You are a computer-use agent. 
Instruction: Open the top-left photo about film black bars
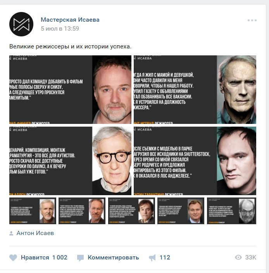click(70, 89)
